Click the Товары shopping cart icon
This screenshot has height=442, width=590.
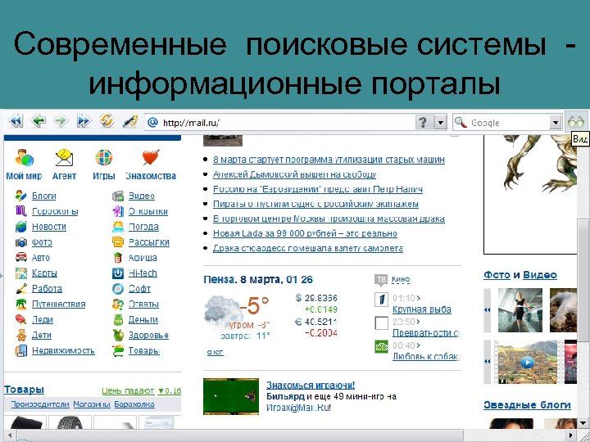118,350
